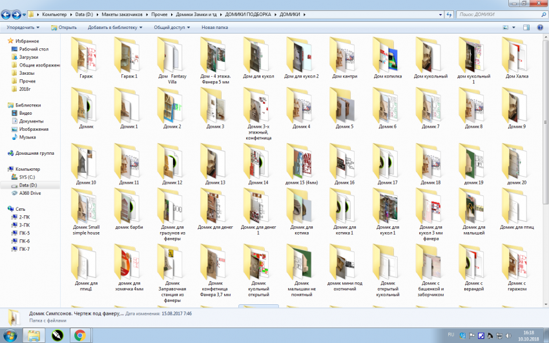Screen dimensions: 549x343
Task: Select 'SYS (C:)' drive in sidebar
Action: coord(28,177)
